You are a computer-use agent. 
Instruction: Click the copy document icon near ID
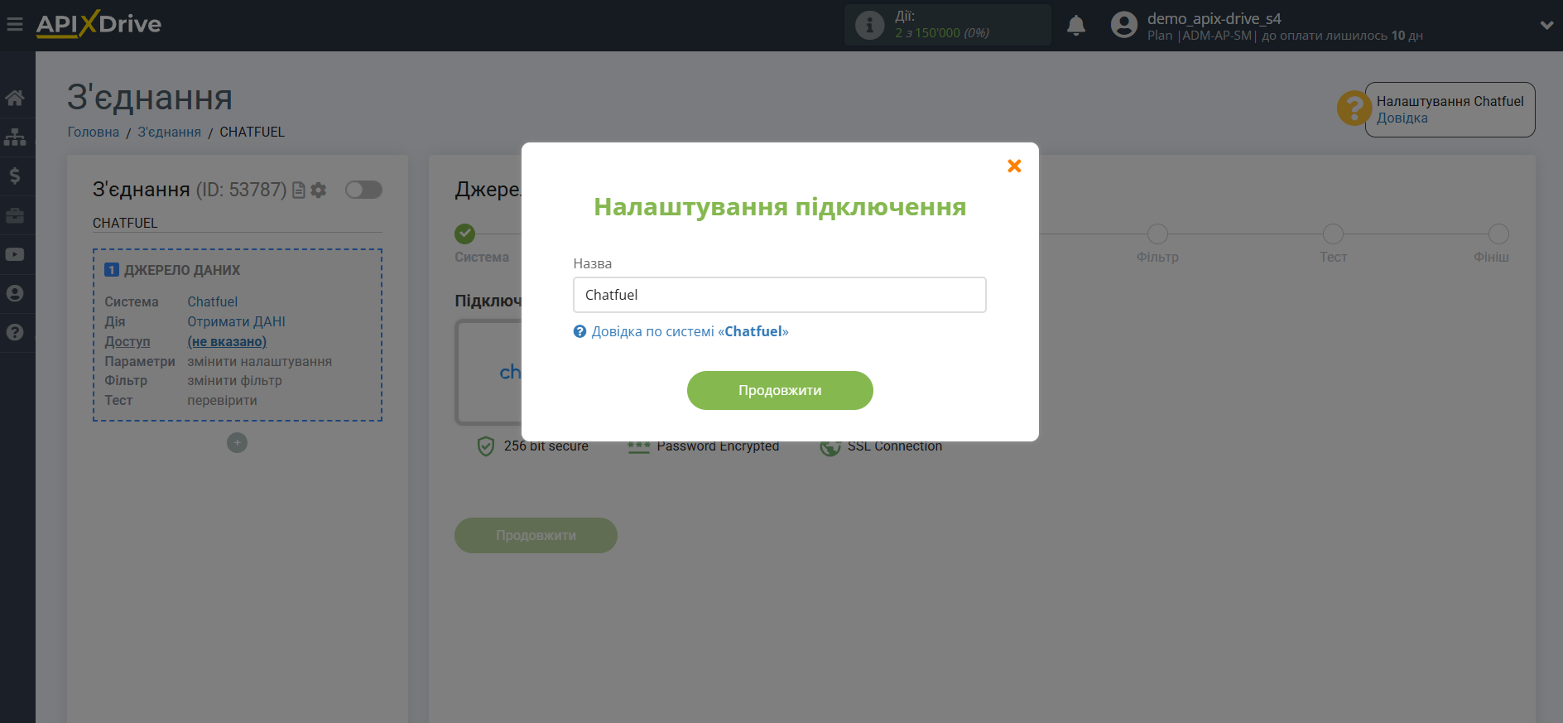(x=299, y=190)
